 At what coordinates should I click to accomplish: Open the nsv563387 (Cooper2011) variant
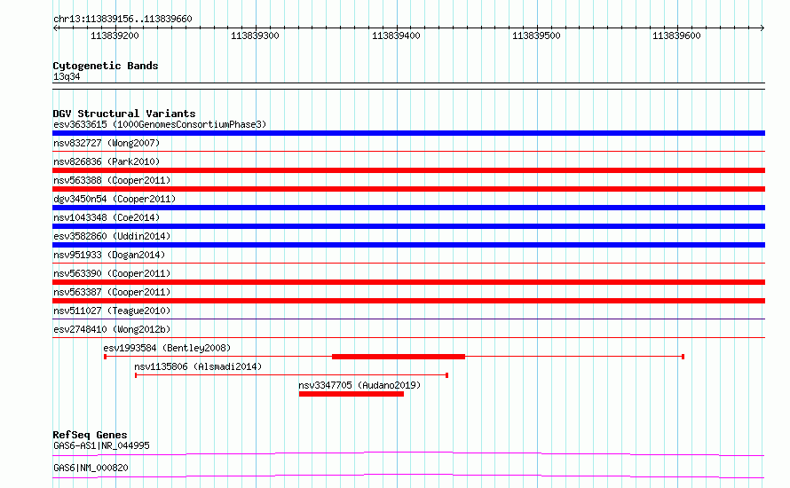112,292
